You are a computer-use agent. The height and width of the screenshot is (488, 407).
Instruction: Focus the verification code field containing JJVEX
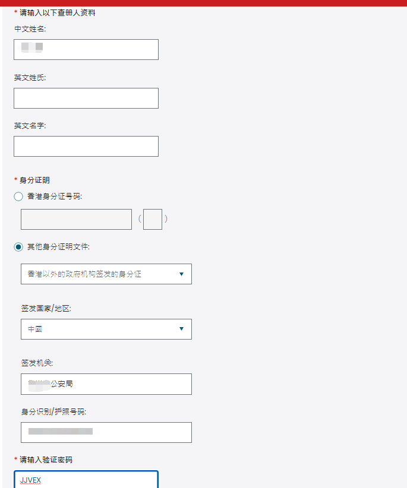click(x=86, y=480)
